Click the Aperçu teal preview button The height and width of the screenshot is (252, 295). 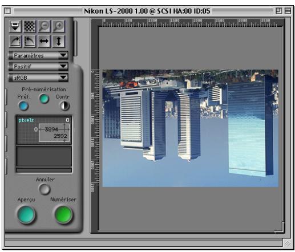[x=26, y=214]
